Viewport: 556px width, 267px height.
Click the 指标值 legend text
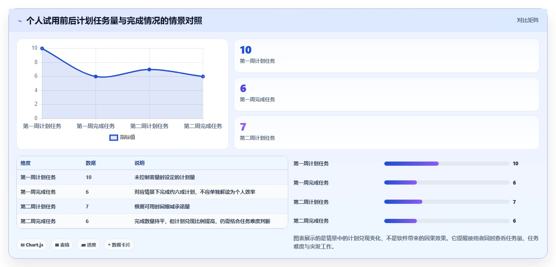tap(128, 137)
